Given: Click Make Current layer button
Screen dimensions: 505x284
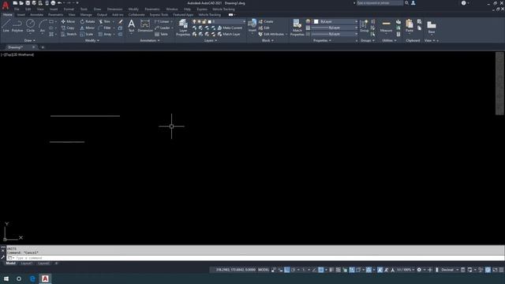Looking at the screenshot, I should [230, 28].
